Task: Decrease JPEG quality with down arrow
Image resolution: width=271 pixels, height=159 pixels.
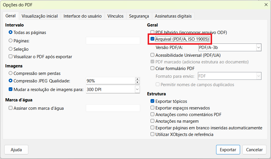Action: tap(137, 82)
